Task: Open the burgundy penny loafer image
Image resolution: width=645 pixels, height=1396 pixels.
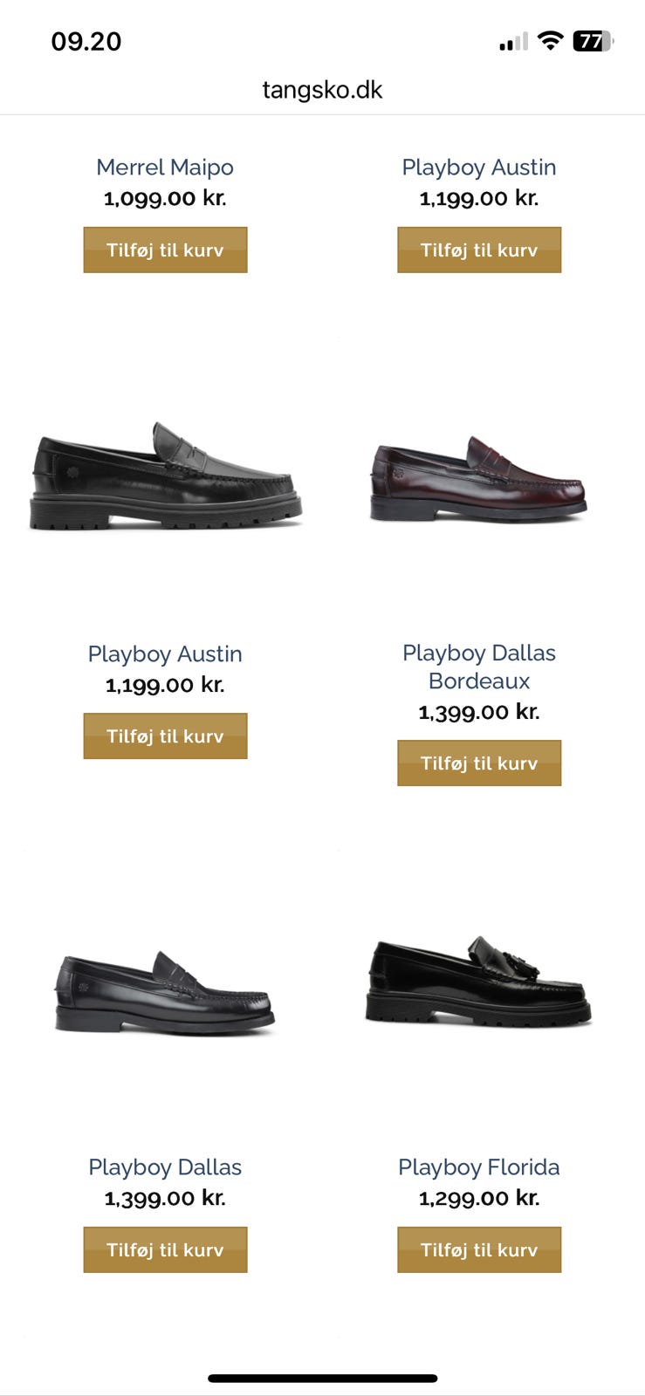Action: tap(478, 480)
